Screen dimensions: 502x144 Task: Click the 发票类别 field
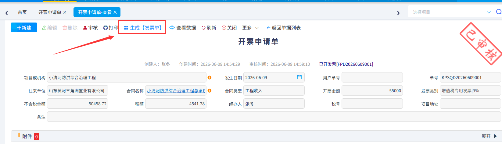470,91
